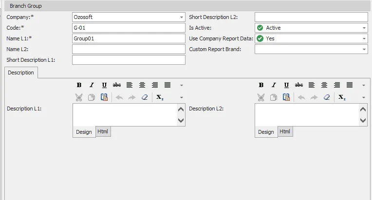Subscript icon in Description L1 toolbar

tap(160, 97)
